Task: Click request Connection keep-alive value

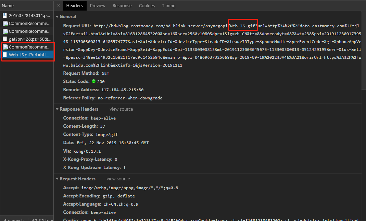Action: (103, 212)
